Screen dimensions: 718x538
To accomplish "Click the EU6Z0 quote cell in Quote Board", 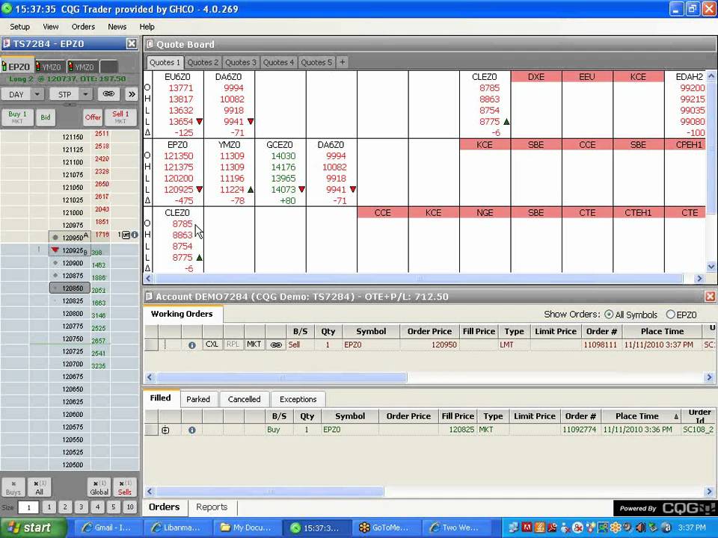I will (178, 105).
